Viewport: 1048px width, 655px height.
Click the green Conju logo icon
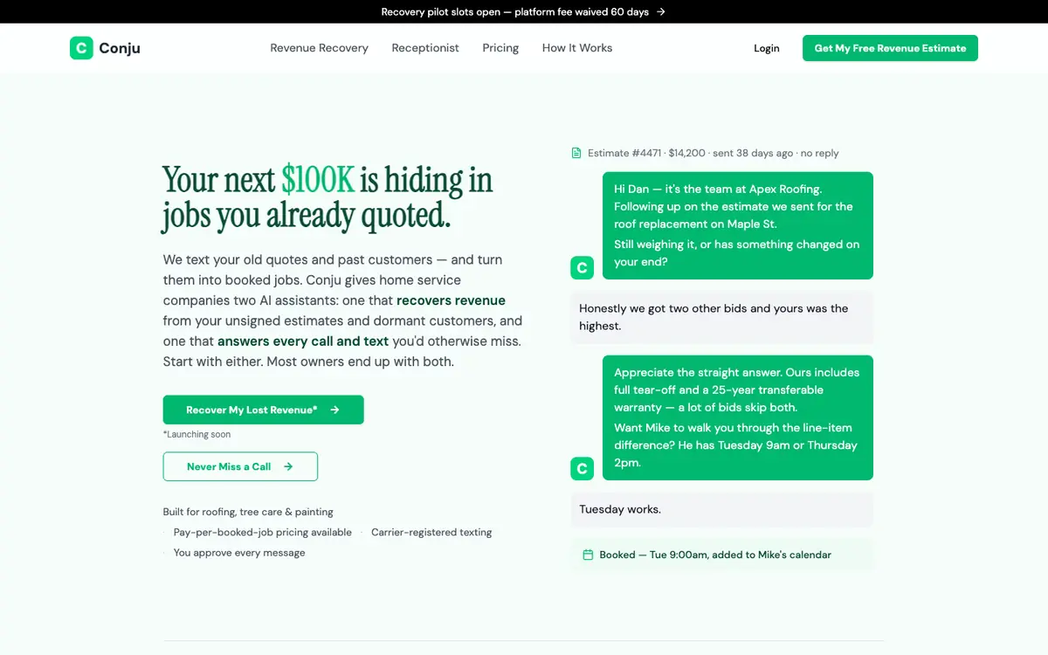tap(81, 48)
